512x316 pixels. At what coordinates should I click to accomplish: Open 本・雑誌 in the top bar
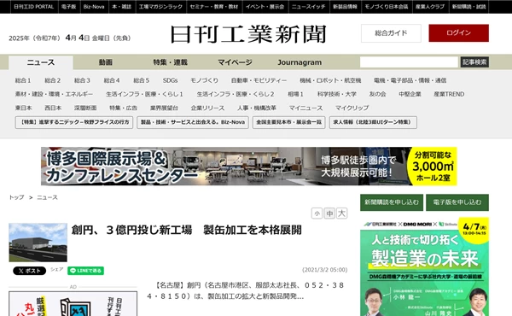121,7
